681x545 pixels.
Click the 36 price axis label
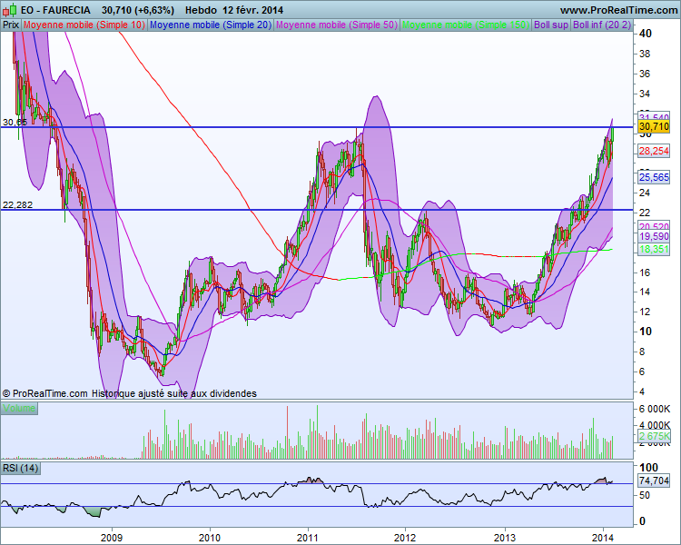(645, 74)
